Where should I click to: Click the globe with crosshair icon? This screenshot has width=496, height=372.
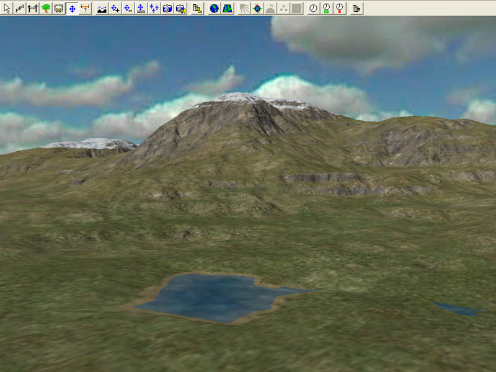[257, 9]
